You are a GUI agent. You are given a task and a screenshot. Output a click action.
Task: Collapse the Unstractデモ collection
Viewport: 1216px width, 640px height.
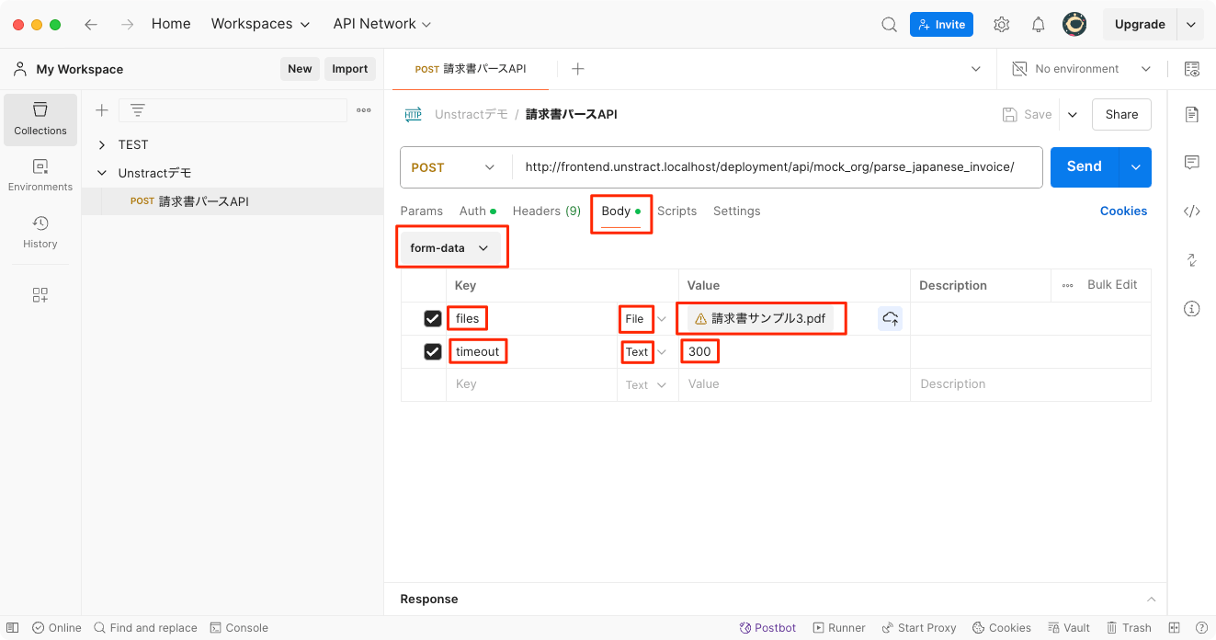coord(102,173)
